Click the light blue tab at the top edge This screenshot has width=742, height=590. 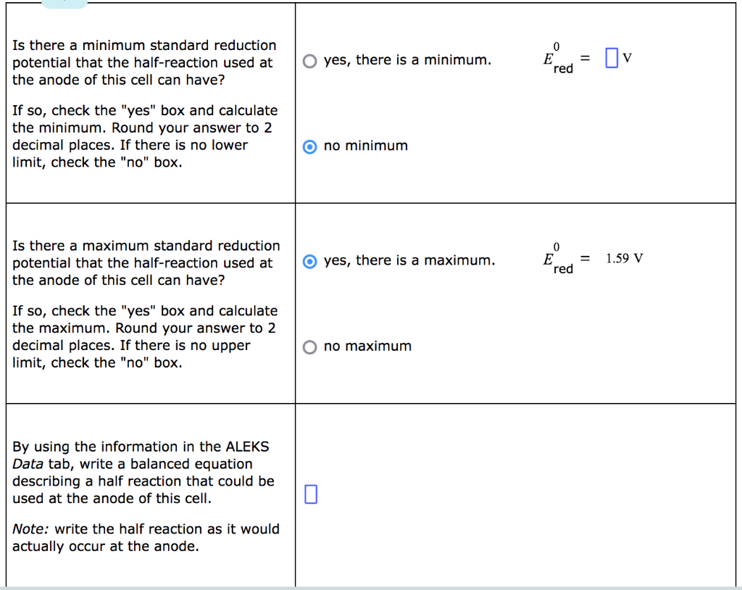64,4
